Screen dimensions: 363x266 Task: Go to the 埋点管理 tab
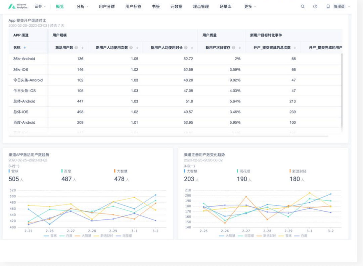tap(201, 6)
